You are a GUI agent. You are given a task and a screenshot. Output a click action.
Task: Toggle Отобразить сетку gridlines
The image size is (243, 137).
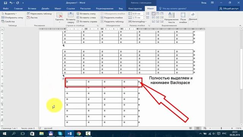coord(12,18)
